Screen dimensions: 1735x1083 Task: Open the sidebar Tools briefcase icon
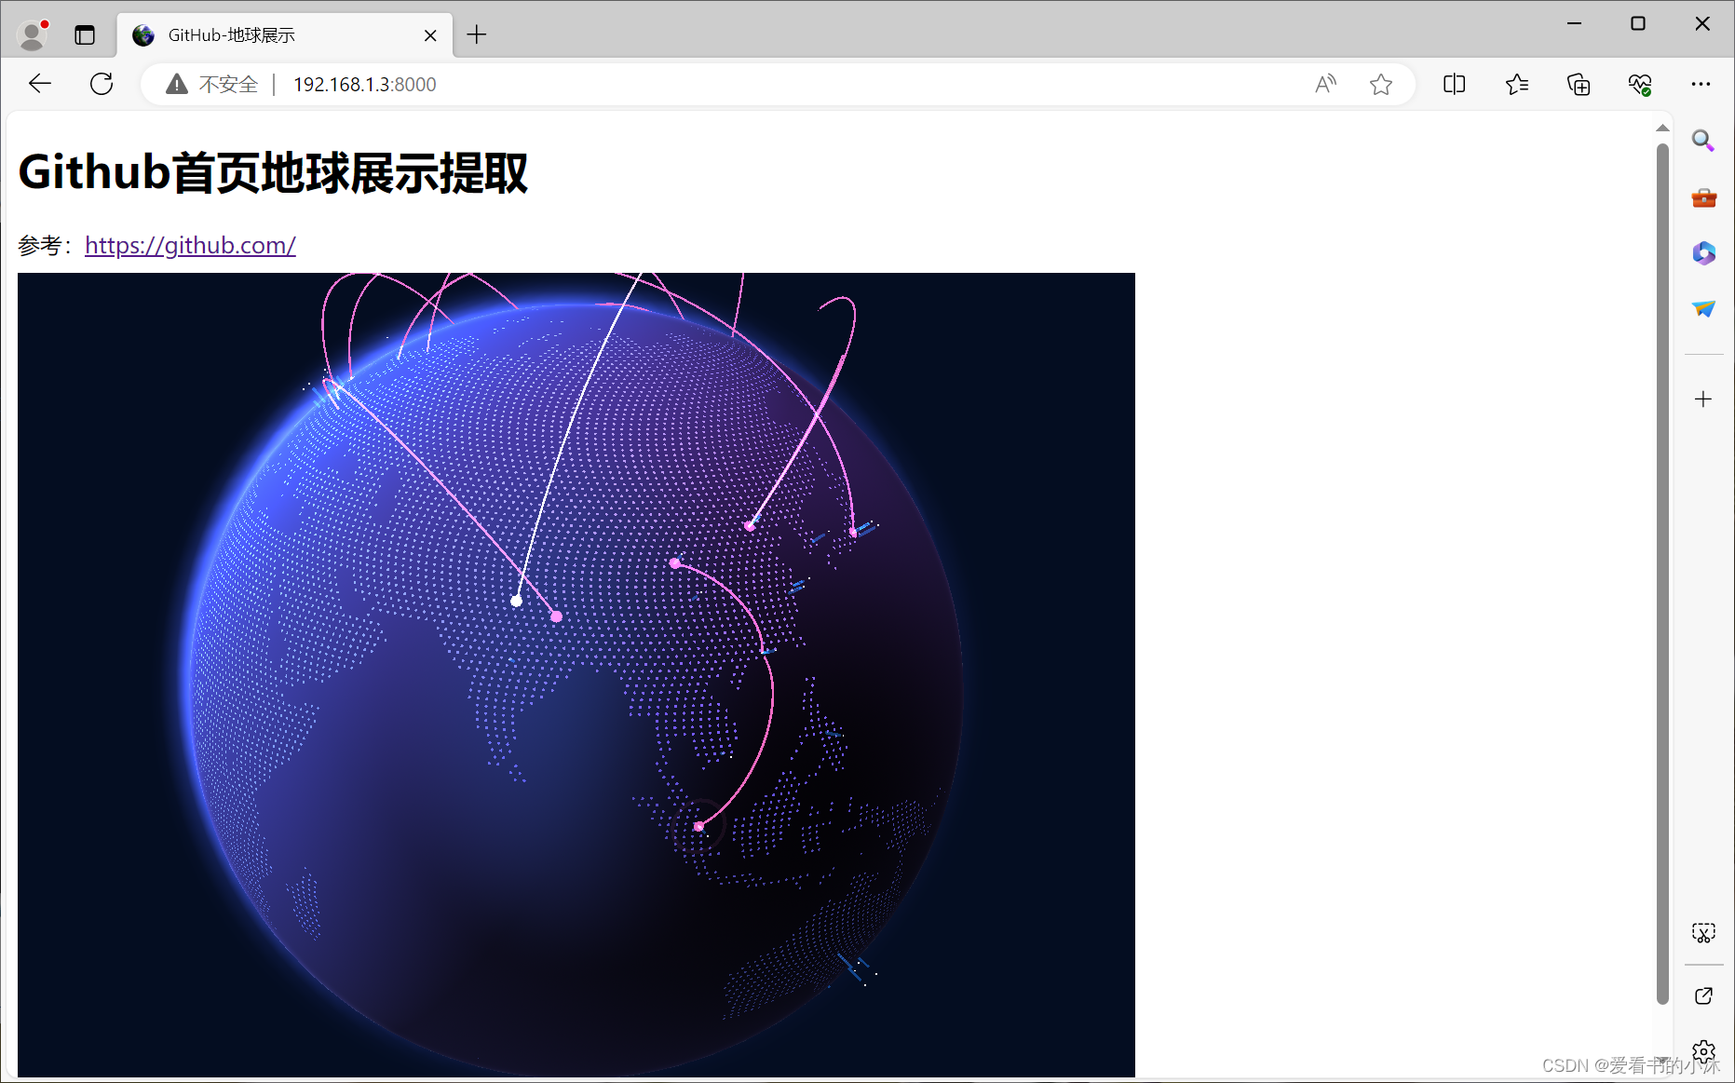[1703, 197]
